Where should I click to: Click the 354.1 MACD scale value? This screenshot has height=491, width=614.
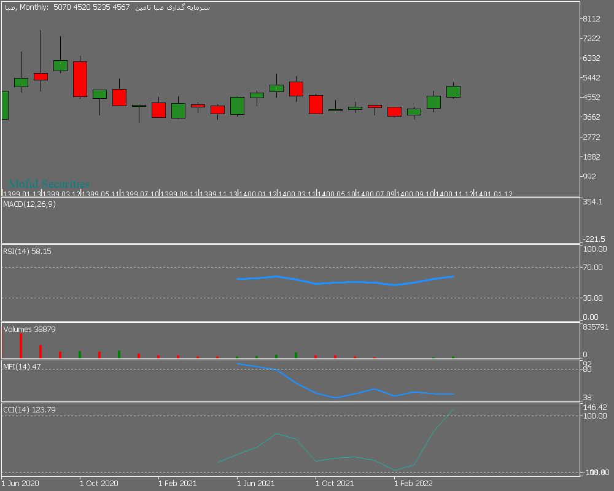pyautogui.click(x=593, y=202)
